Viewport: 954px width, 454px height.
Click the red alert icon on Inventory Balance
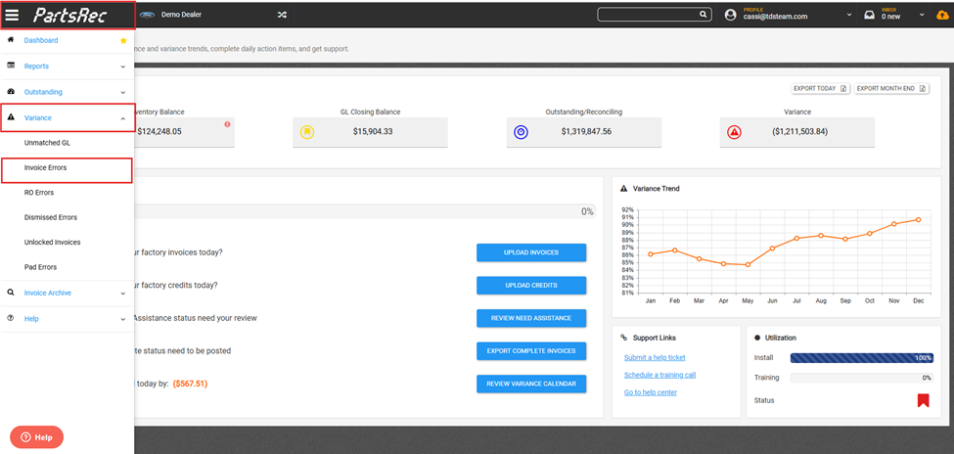228,124
